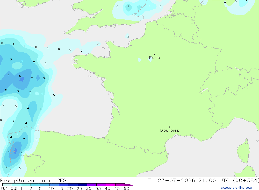Click the Dourbies location label

point(170,130)
